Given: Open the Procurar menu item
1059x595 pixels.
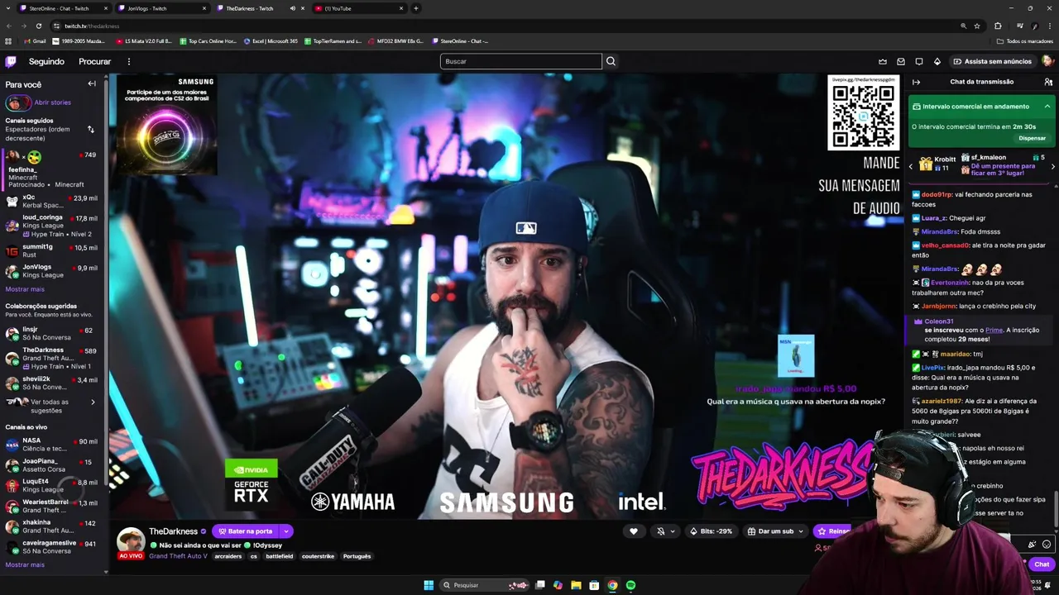Looking at the screenshot, I should [x=94, y=61].
